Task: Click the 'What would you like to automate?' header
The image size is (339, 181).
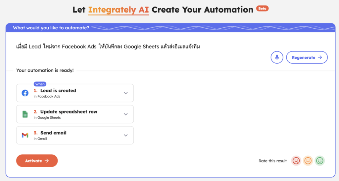Action: tap(51, 28)
